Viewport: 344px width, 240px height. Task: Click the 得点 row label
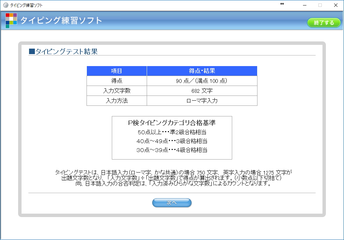(117, 80)
